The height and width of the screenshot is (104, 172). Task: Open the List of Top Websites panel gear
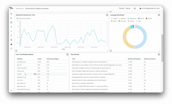coord(67,55)
